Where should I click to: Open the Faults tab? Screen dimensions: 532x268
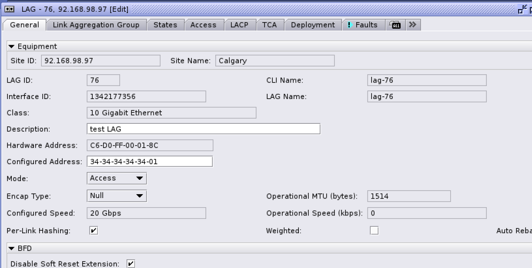pyautogui.click(x=363, y=25)
